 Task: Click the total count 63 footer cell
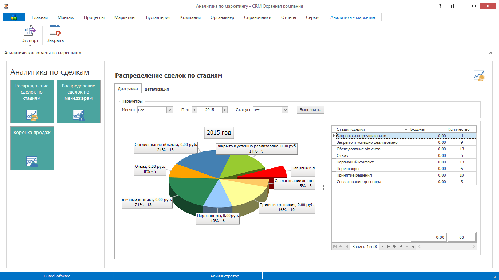461,237
